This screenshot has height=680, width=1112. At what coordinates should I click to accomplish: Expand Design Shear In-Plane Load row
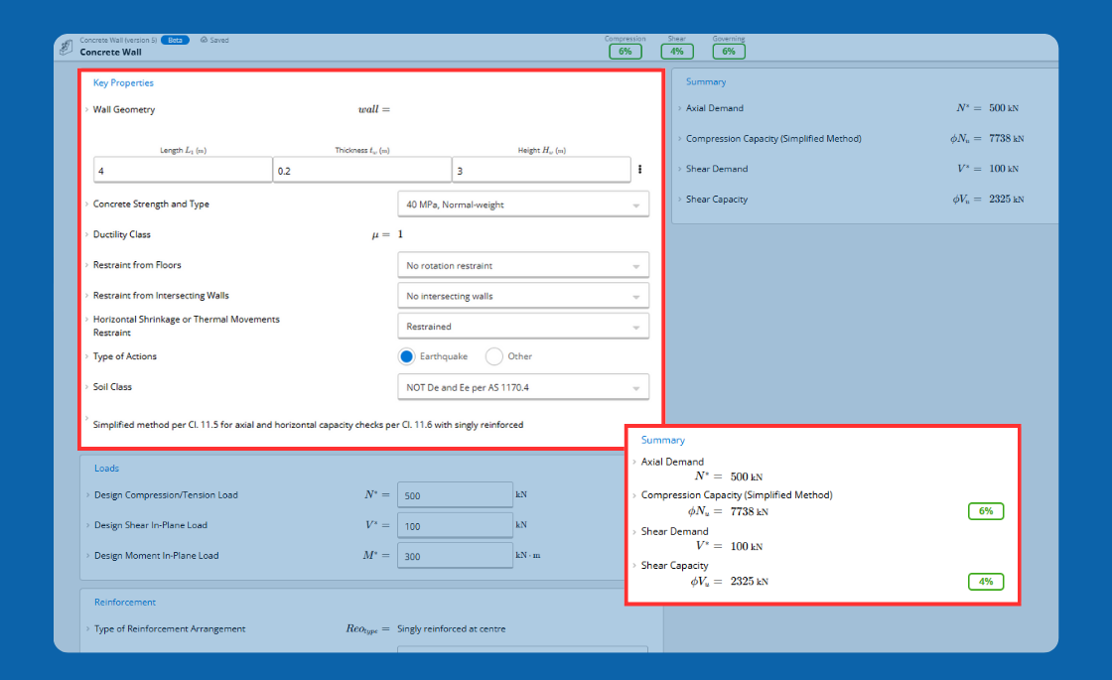[88, 525]
